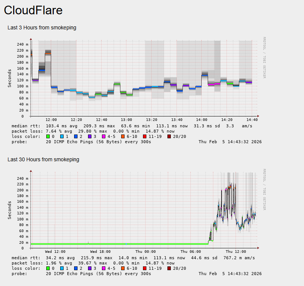Viewport: 304px width, 286px height.
Task: Select the Thu 00:00 time axis label
Action: coord(145,252)
